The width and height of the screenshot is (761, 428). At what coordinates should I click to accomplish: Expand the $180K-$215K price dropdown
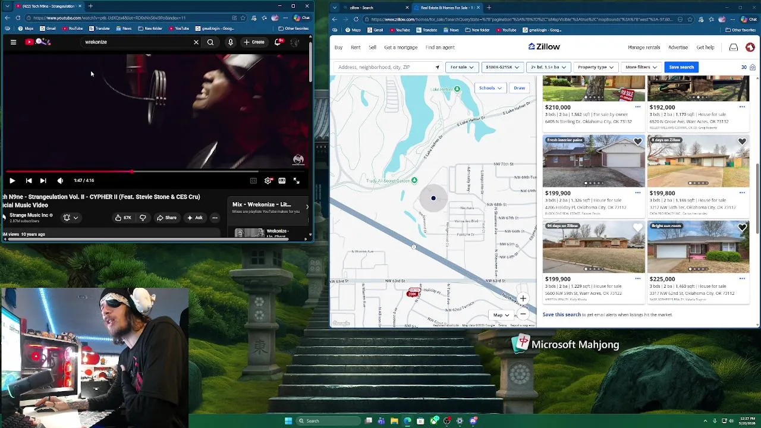click(502, 67)
